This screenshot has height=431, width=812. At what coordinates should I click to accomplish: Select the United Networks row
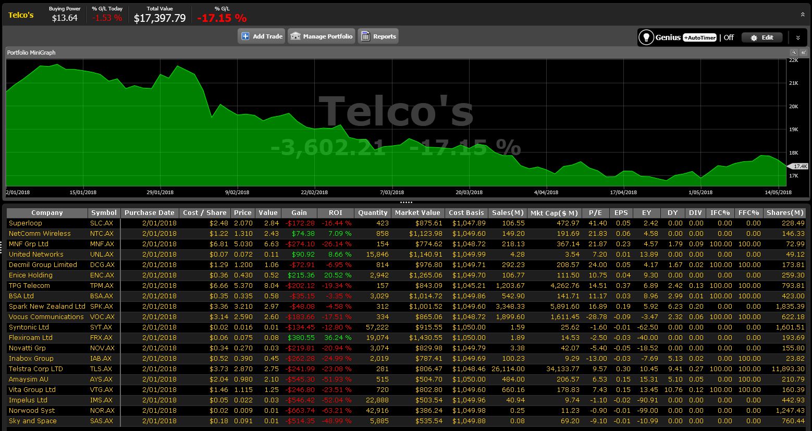click(407, 254)
